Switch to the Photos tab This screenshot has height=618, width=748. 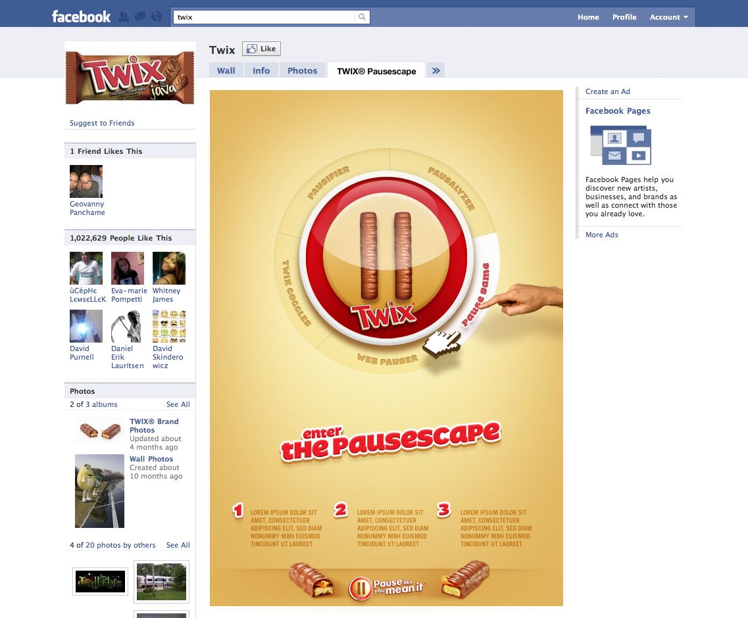pyautogui.click(x=302, y=70)
